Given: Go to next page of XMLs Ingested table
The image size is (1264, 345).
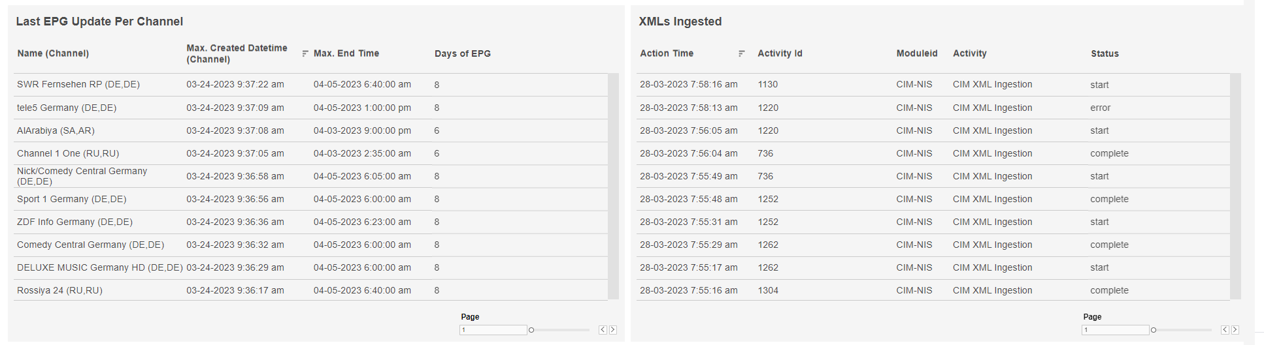Looking at the screenshot, I should point(1235,330).
